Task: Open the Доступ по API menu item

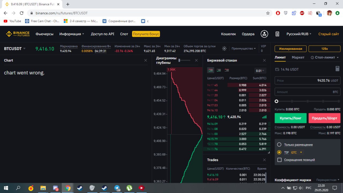Action: (x=102, y=34)
